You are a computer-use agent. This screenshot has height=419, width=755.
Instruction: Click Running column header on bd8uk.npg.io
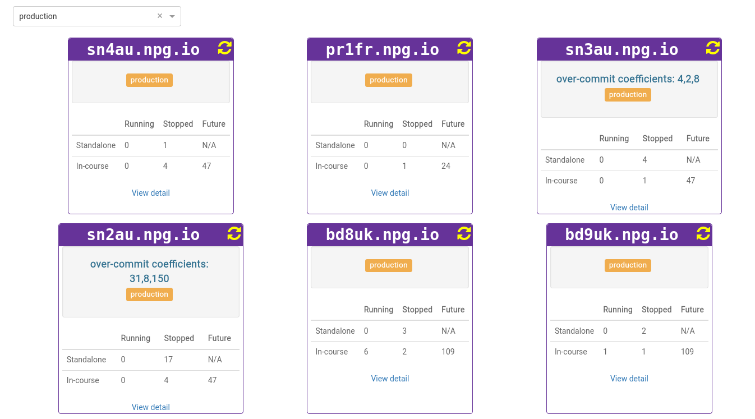pyautogui.click(x=379, y=310)
